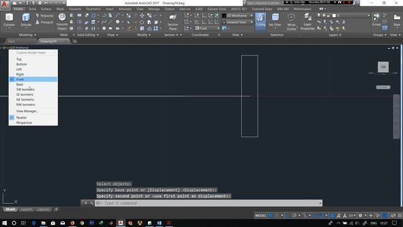Viewport: 403px width, 227px height.
Task: Open Layer Properties manager
Action: pyautogui.click(x=307, y=22)
